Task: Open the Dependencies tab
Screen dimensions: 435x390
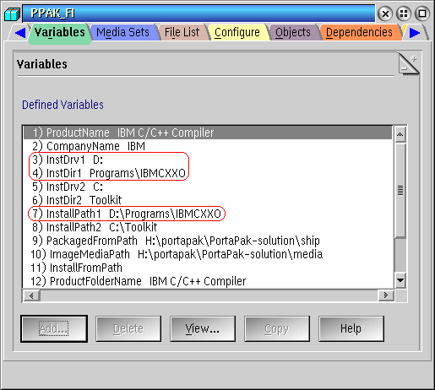Action: [359, 32]
